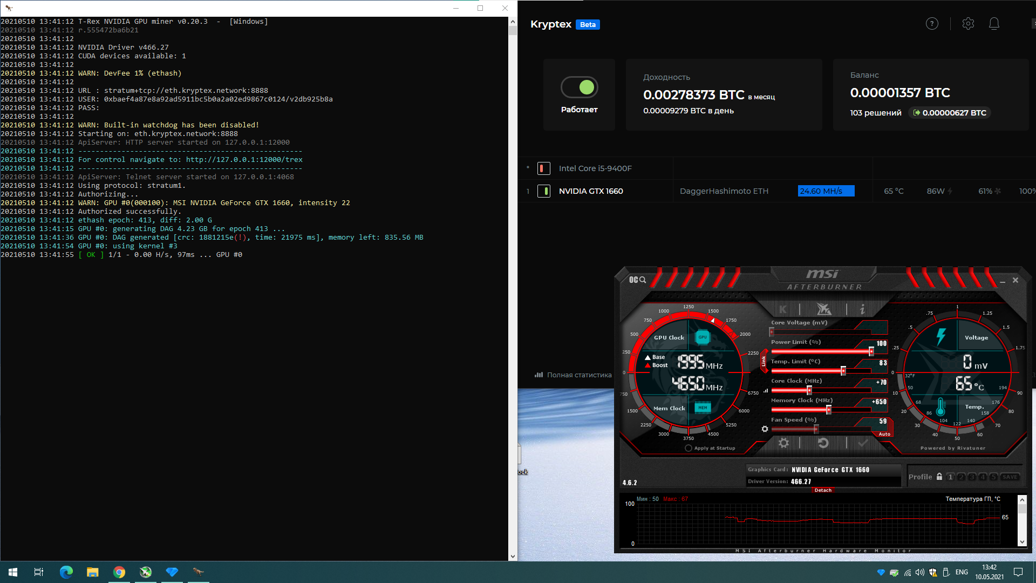
Task: Click hardware monitor scroll up arrow
Action: [1021, 499]
